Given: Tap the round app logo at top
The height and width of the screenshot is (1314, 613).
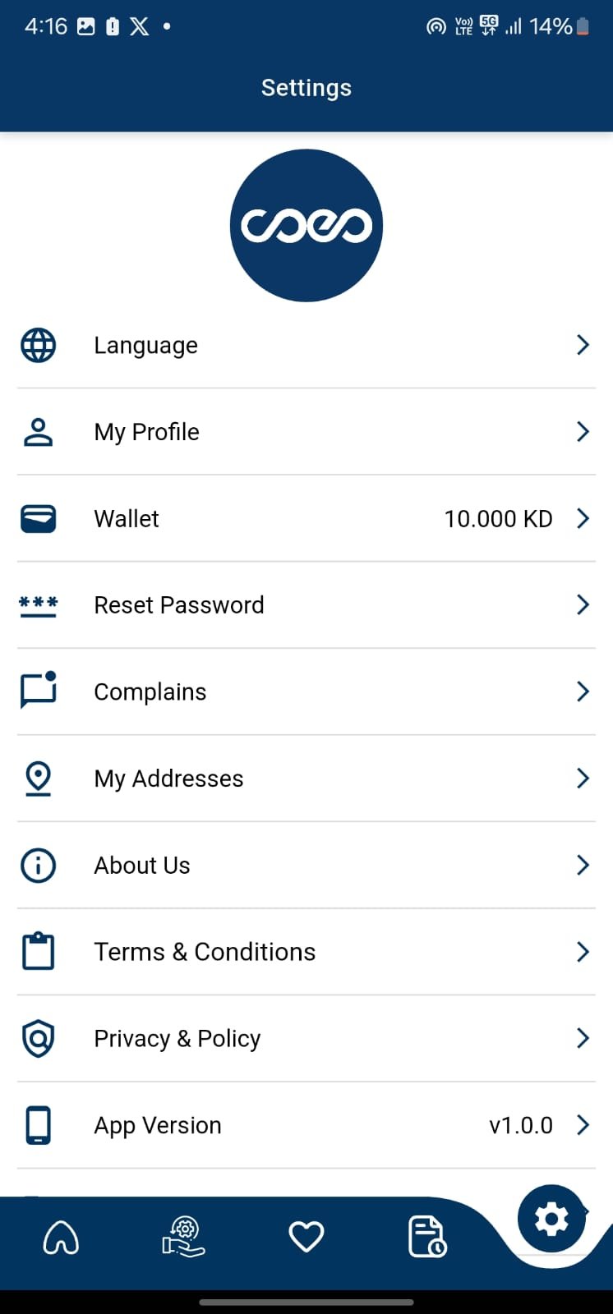Looking at the screenshot, I should [306, 226].
